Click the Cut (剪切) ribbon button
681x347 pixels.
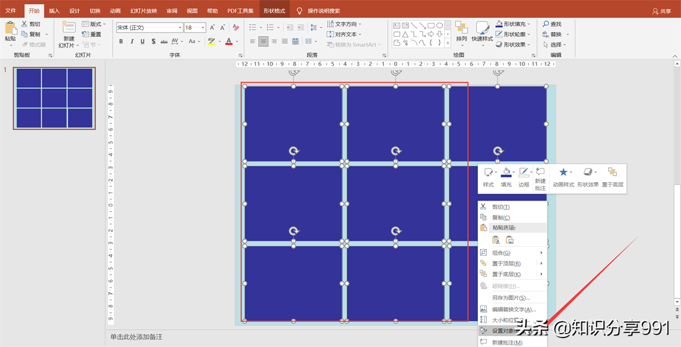point(31,24)
